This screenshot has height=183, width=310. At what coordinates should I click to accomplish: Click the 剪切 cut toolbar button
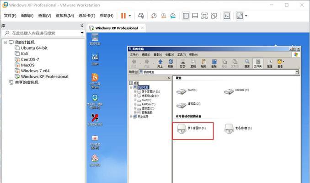[183, 64]
